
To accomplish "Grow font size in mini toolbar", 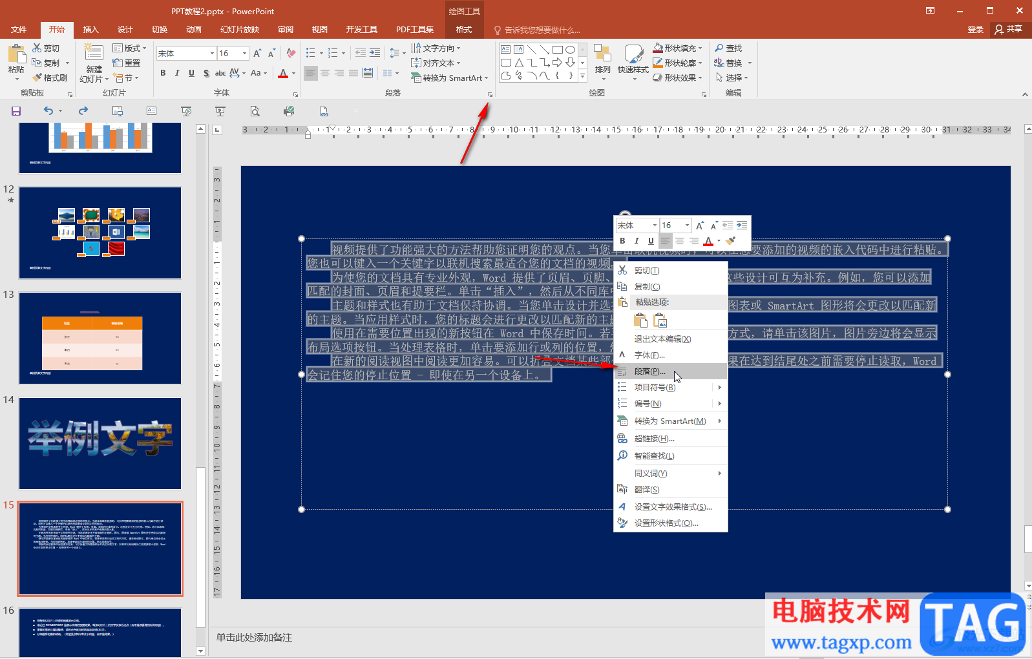I will (700, 225).
